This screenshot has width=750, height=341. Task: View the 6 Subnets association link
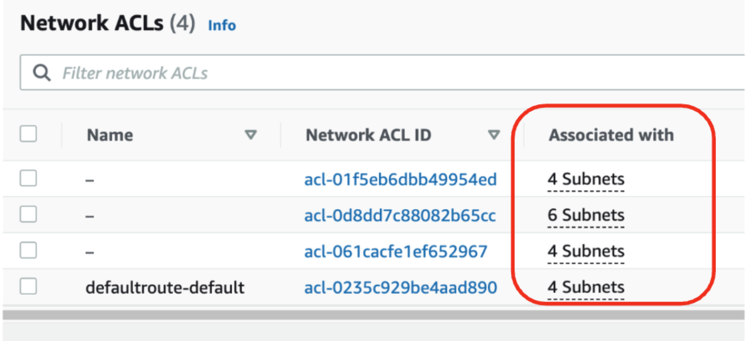pyautogui.click(x=585, y=215)
